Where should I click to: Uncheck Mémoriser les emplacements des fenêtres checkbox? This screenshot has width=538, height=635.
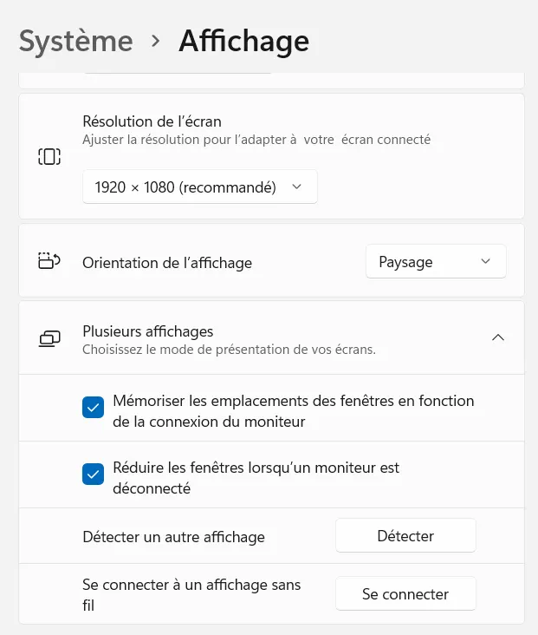[94, 408]
